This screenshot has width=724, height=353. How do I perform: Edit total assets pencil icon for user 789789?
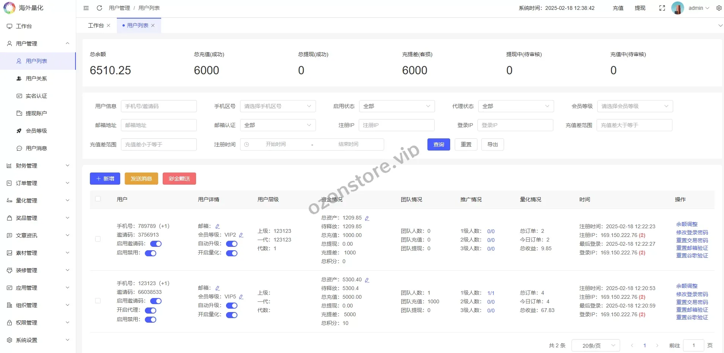pos(367,218)
